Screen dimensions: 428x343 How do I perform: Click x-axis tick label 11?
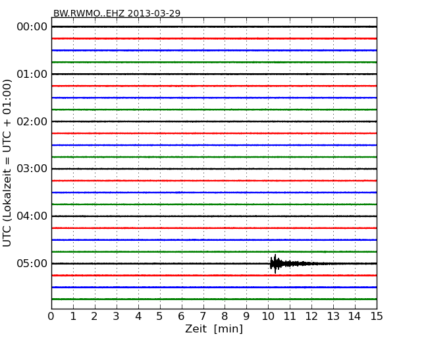(x=290, y=317)
